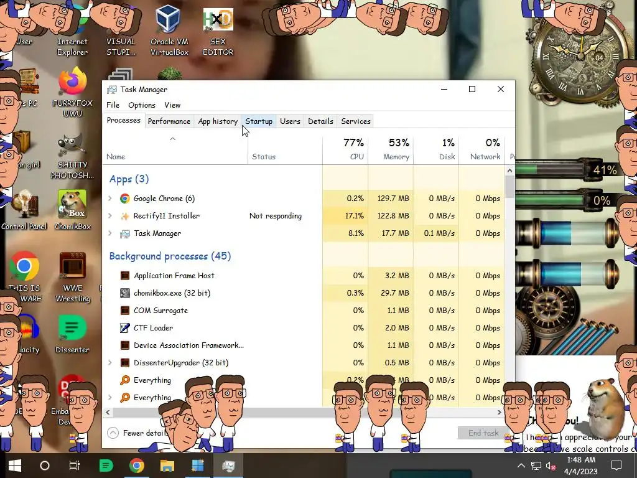Click the vertical scrollbar up arrow
The image size is (637, 478).
point(510,171)
